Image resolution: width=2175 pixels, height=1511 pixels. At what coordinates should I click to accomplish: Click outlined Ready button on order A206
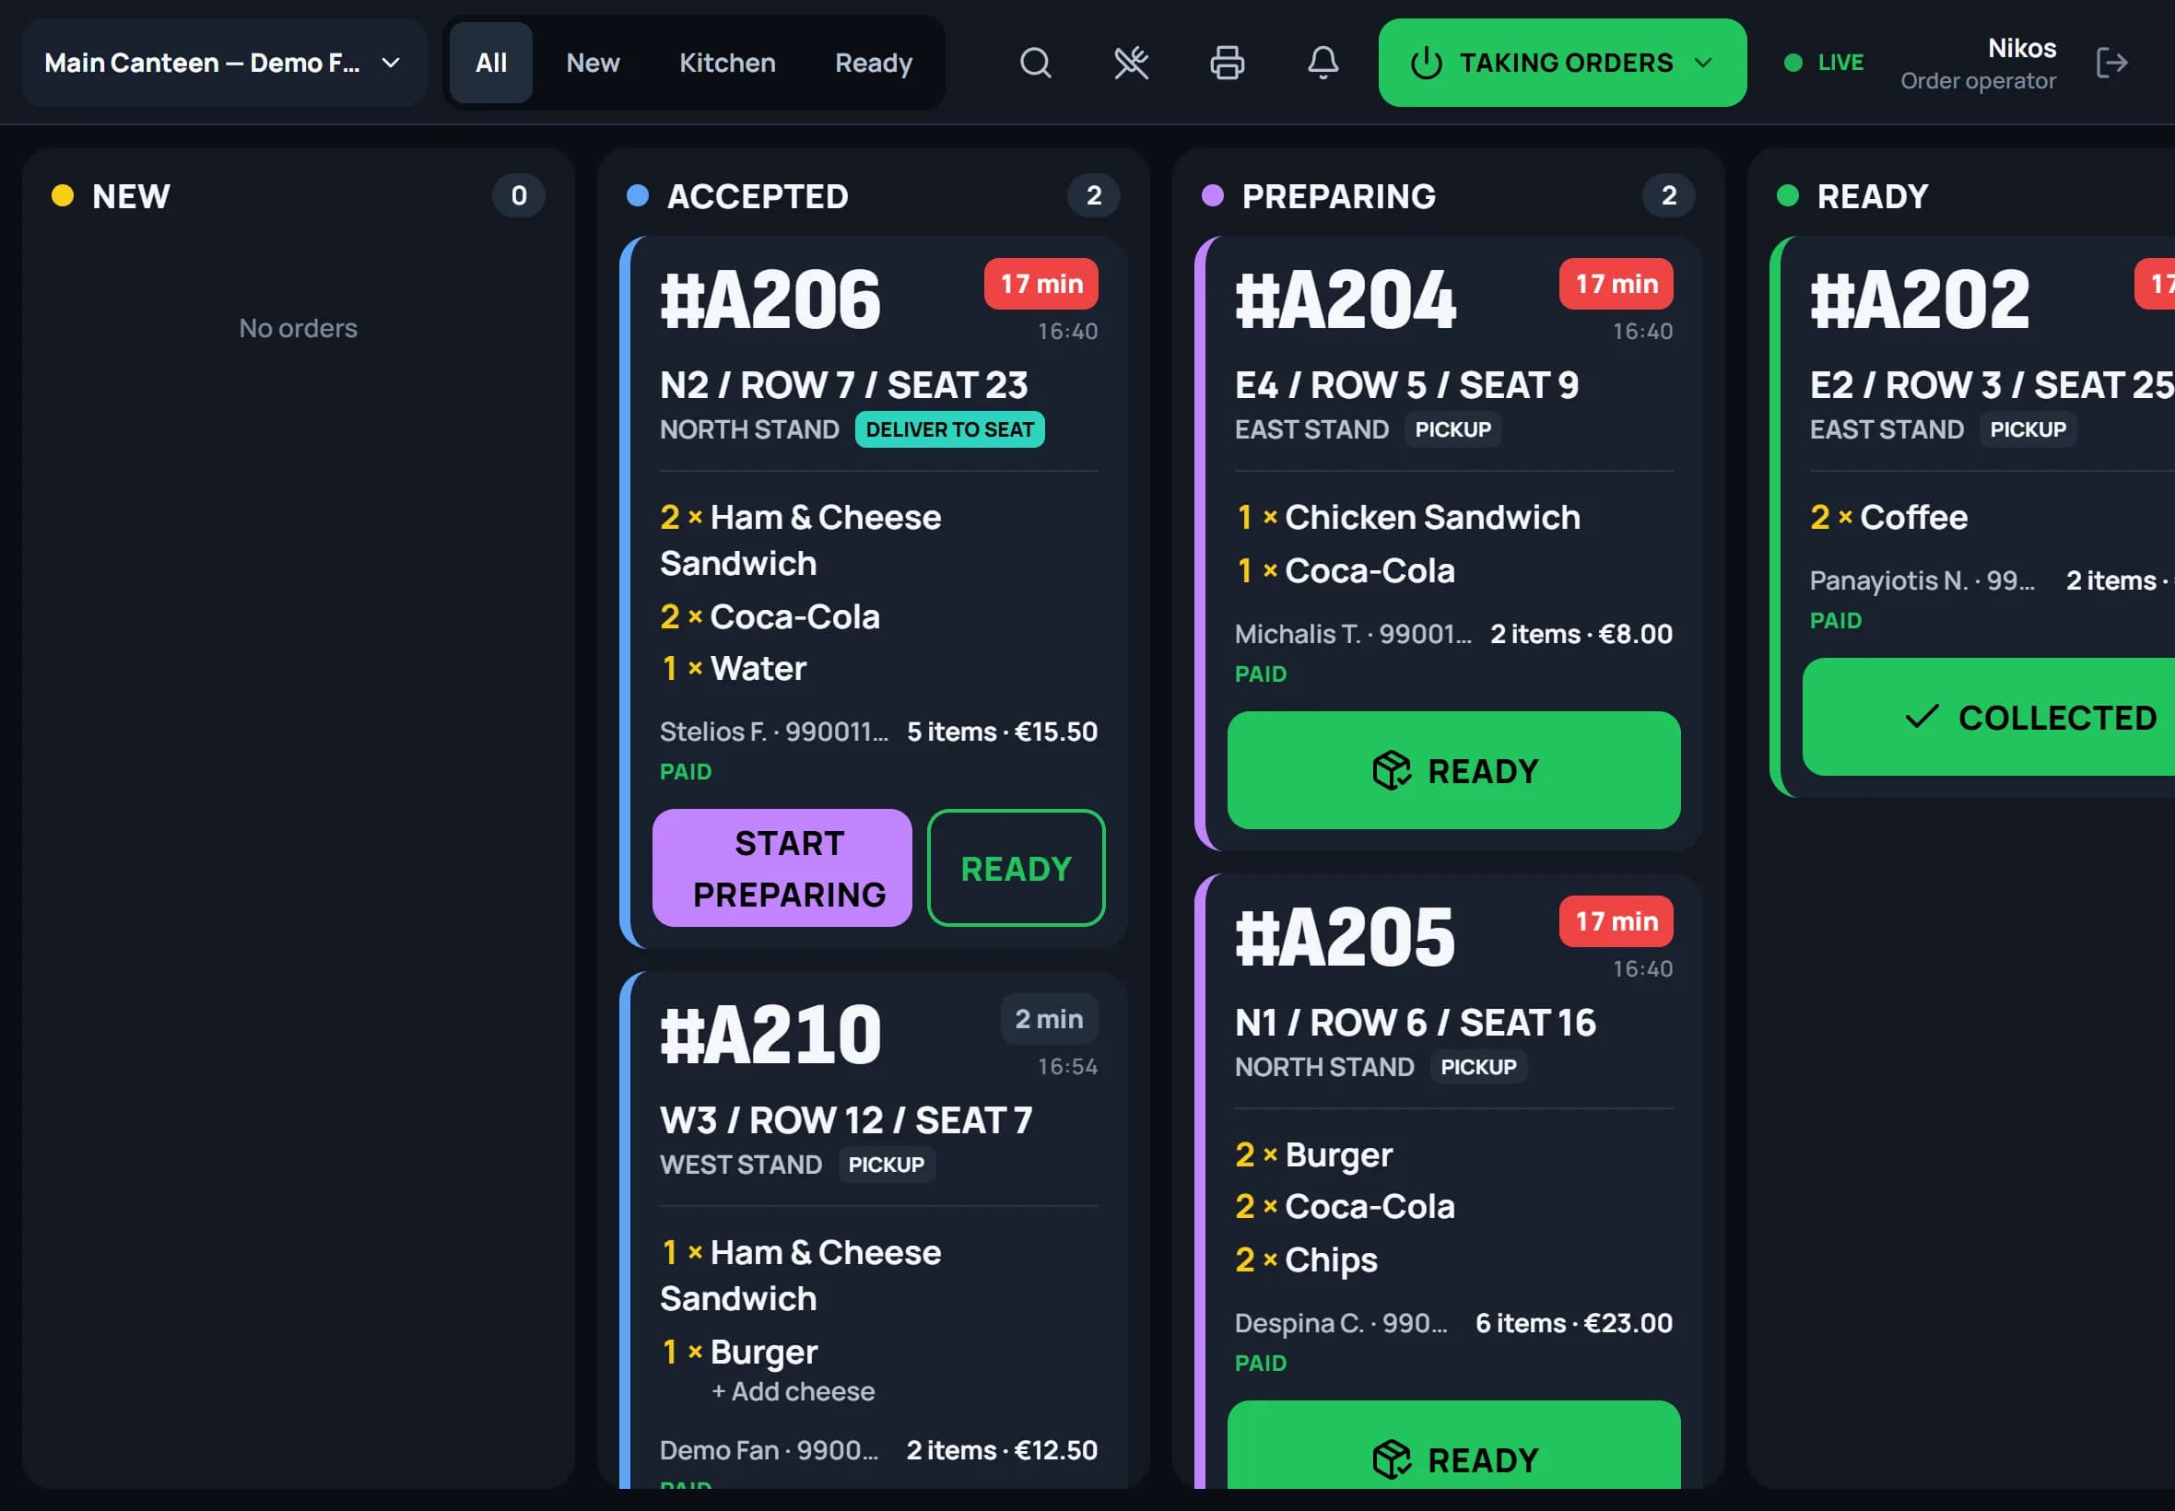pos(1016,868)
